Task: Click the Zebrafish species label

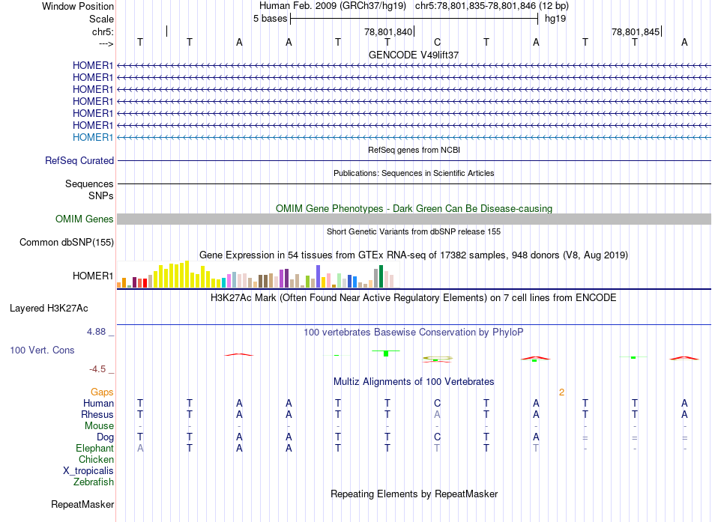Action: coord(94,482)
